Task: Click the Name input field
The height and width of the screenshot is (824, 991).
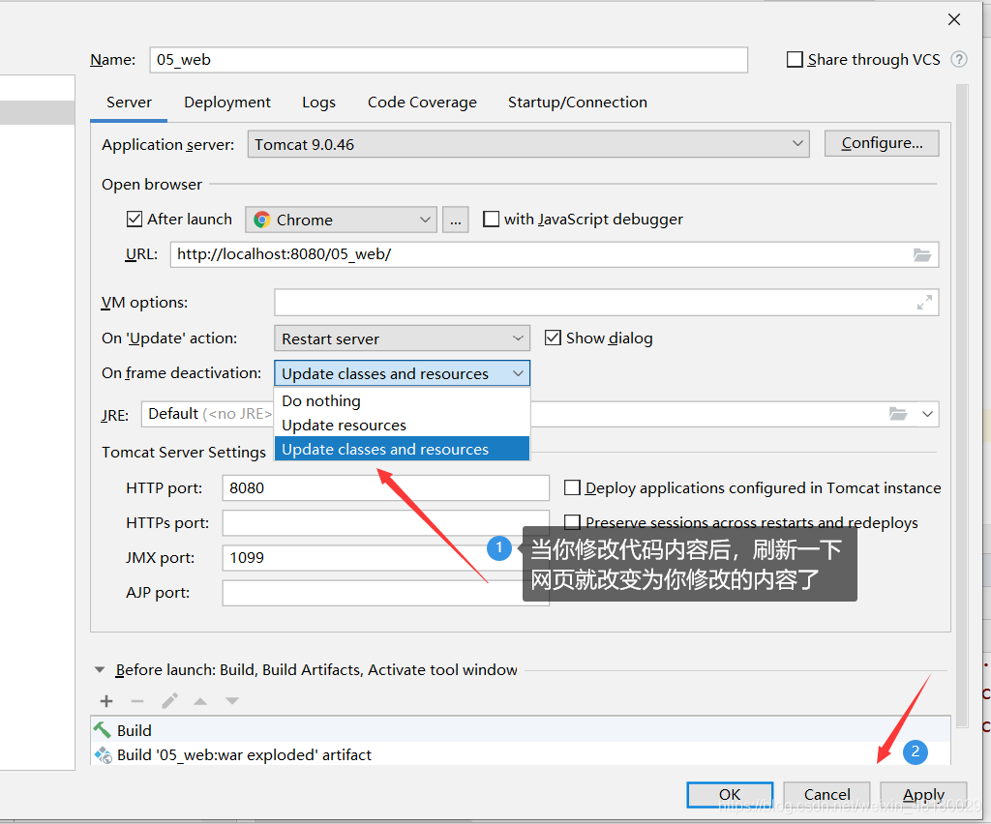Action: [x=449, y=60]
